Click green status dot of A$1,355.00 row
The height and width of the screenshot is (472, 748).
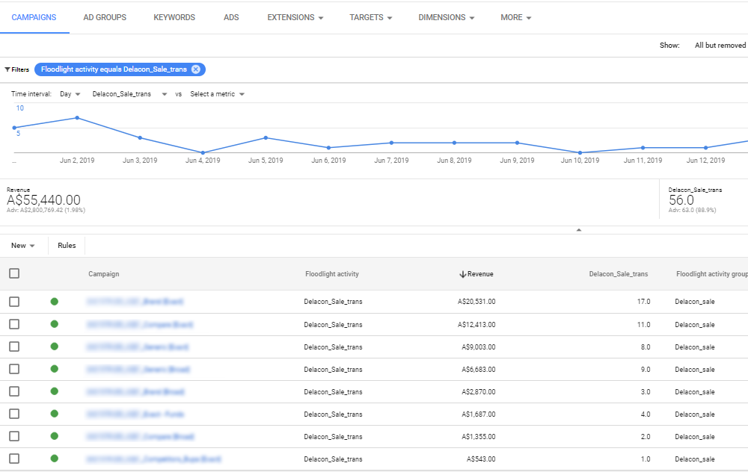tap(55, 436)
